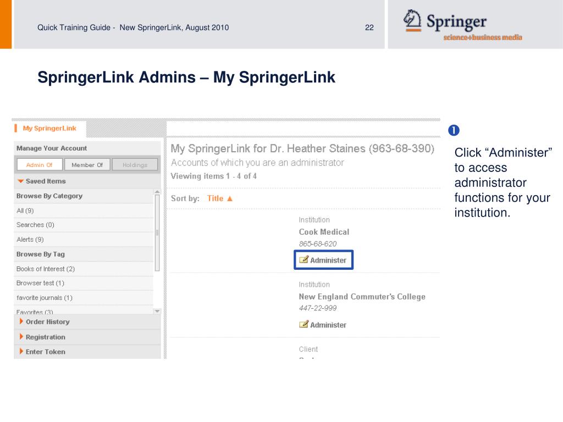Screen dimensions: 563x422
Task: Click the Saved Items scrollbar thumb
Action: pos(157,232)
